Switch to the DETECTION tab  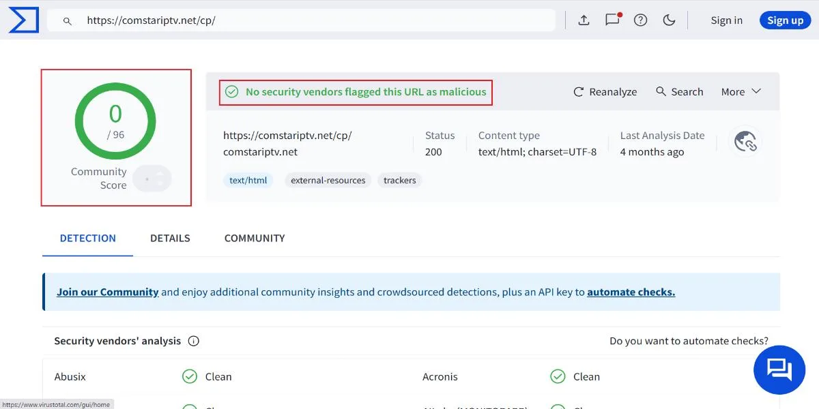88,239
